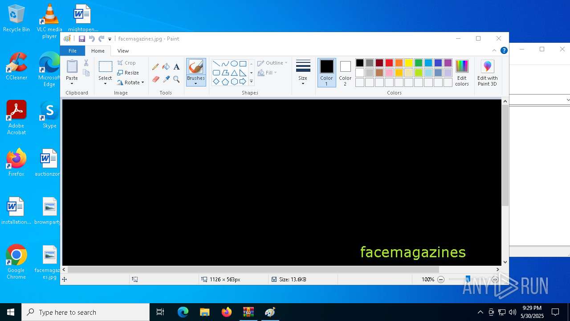Open the shape Outline dropdown

(x=273, y=63)
